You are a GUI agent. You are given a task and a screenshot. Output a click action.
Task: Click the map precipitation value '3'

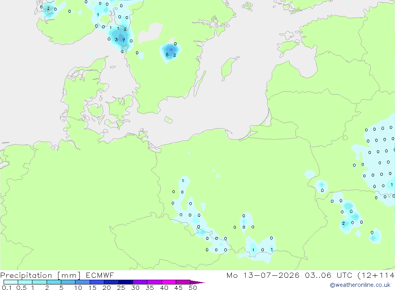[116, 40]
